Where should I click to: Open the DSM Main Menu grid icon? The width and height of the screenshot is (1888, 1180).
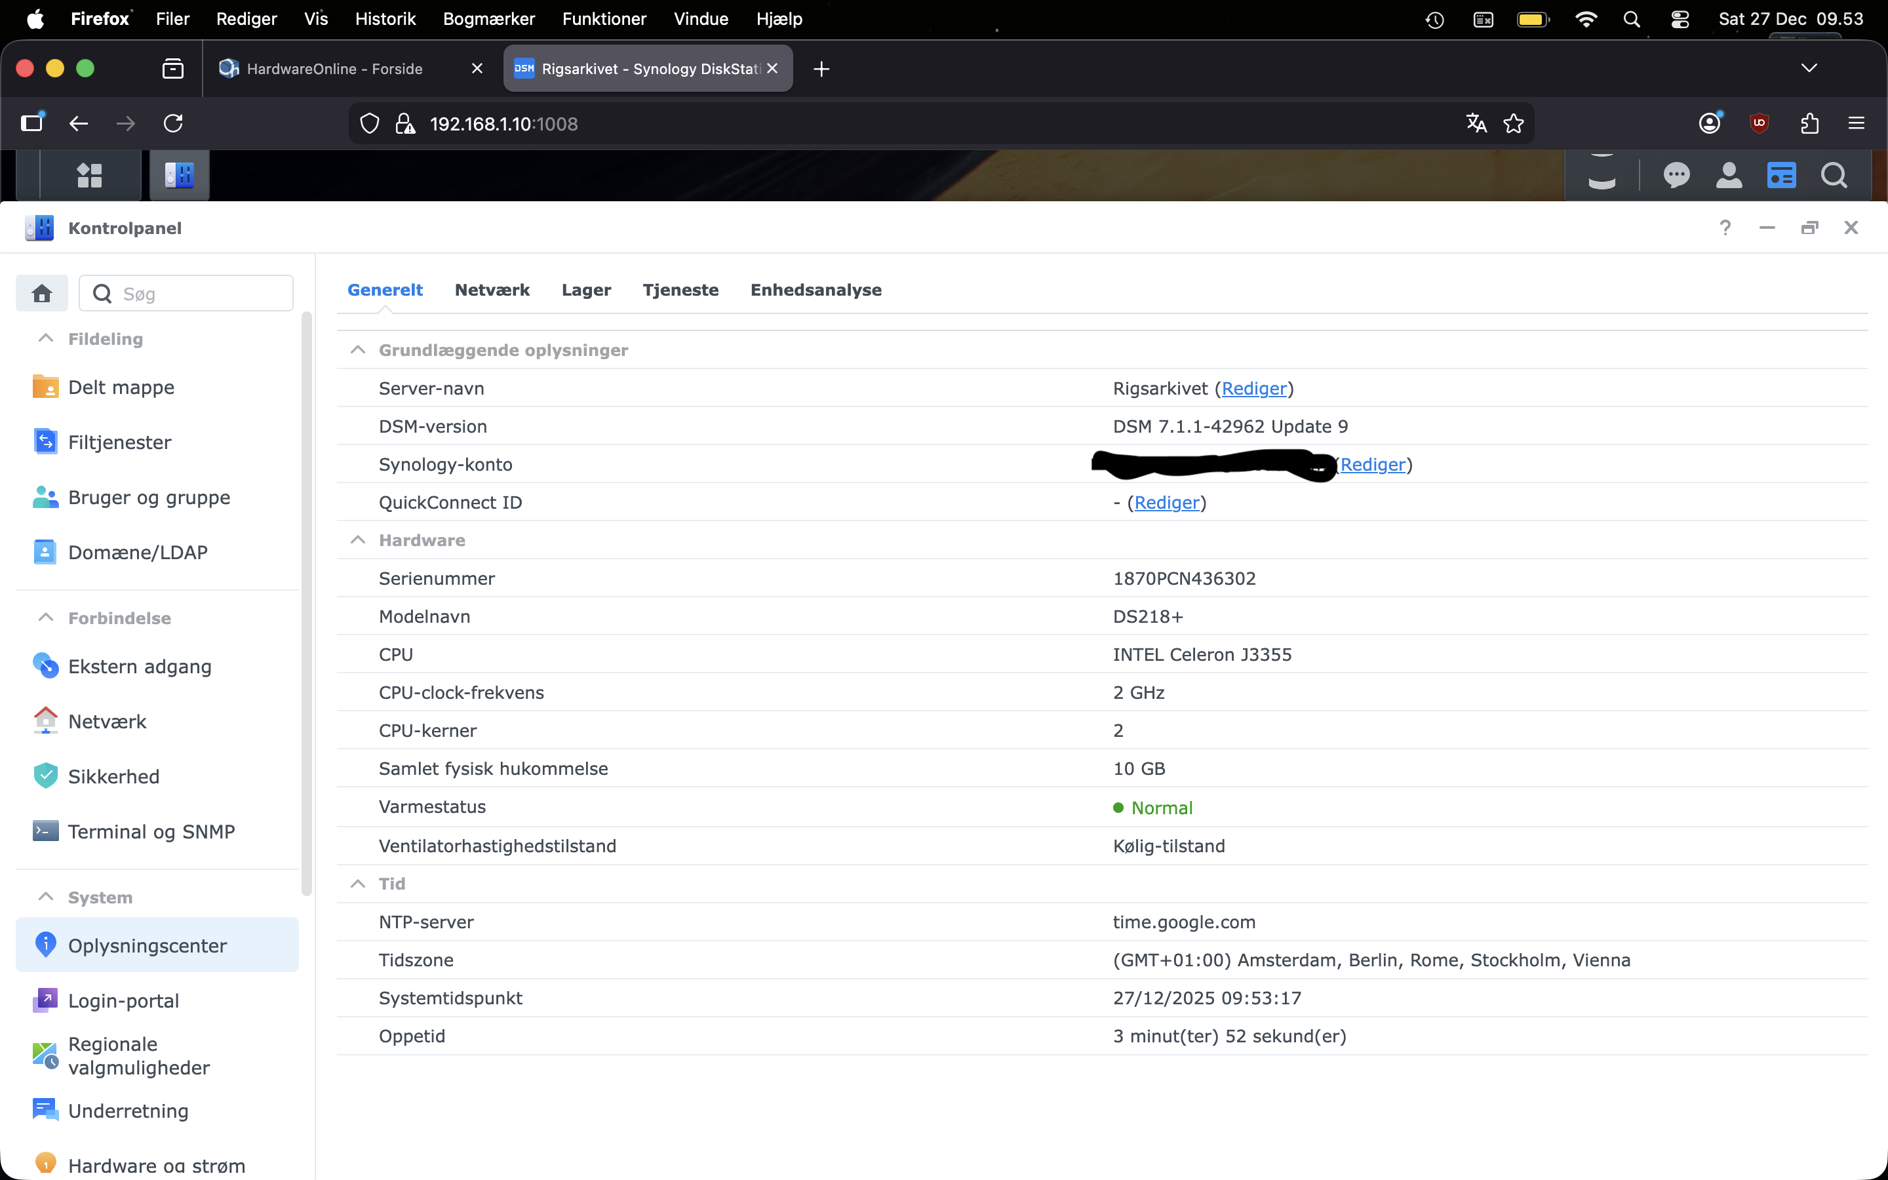pyautogui.click(x=90, y=175)
